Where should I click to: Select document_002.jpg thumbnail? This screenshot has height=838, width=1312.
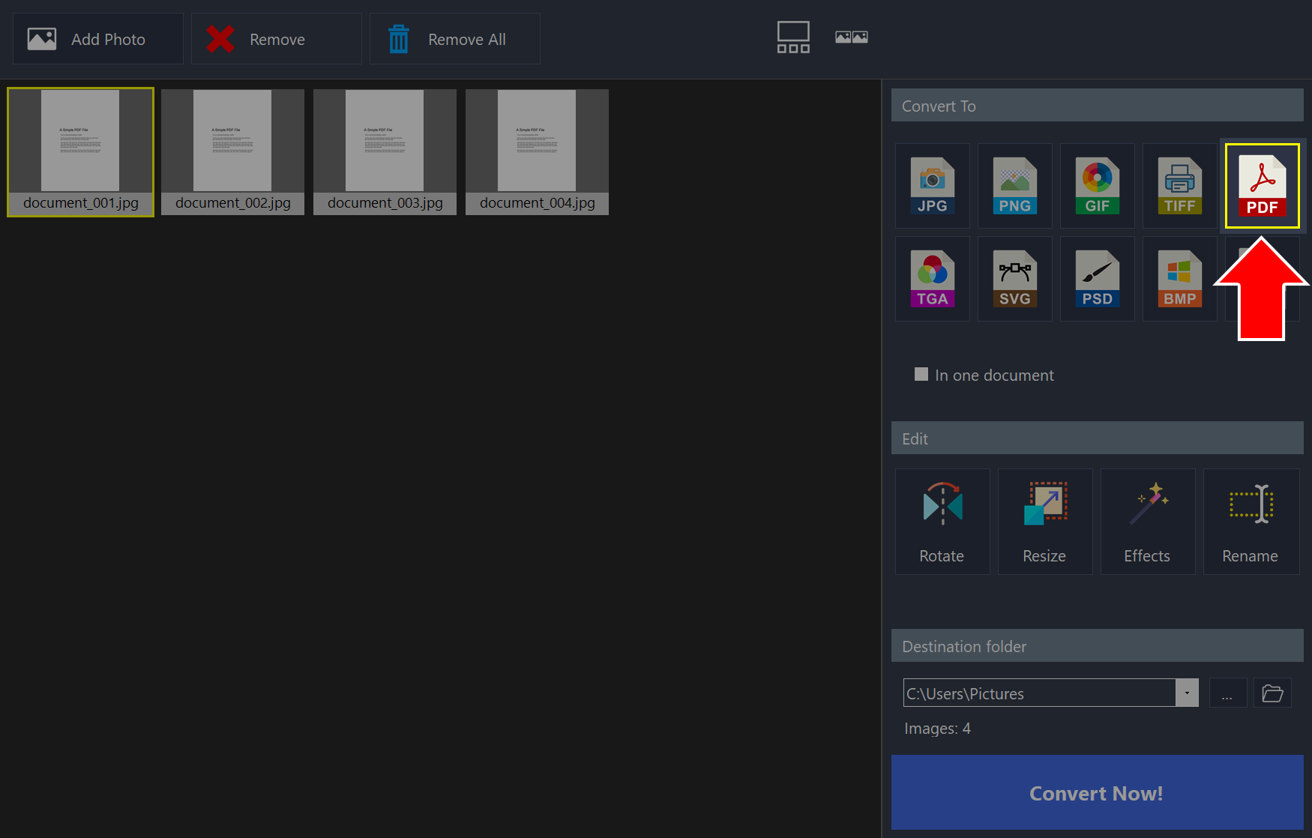click(x=232, y=152)
